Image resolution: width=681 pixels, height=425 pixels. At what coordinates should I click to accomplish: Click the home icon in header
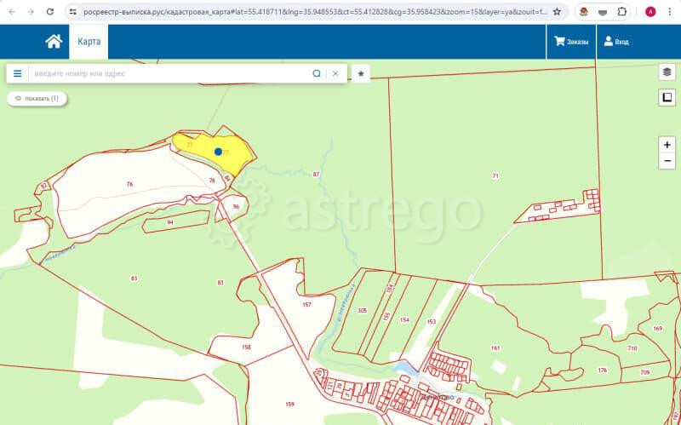pyautogui.click(x=54, y=42)
